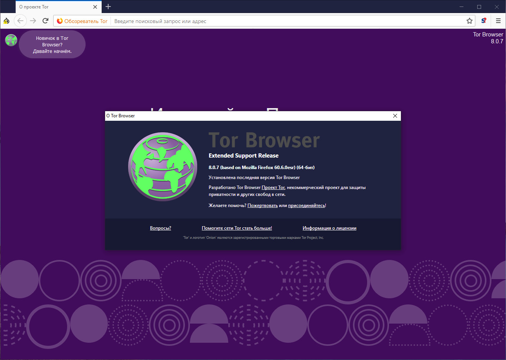
Task: Open a new tab with plus button
Action: click(x=108, y=7)
